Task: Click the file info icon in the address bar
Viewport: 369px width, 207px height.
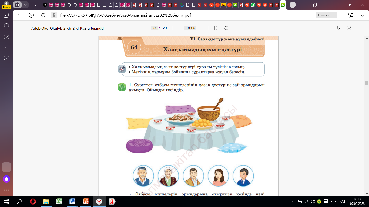Action: tap(54, 15)
